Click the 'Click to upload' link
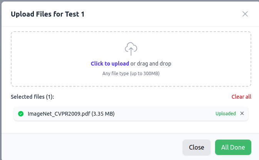Image resolution: width=259 pixels, height=160 pixels. coord(110,64)
